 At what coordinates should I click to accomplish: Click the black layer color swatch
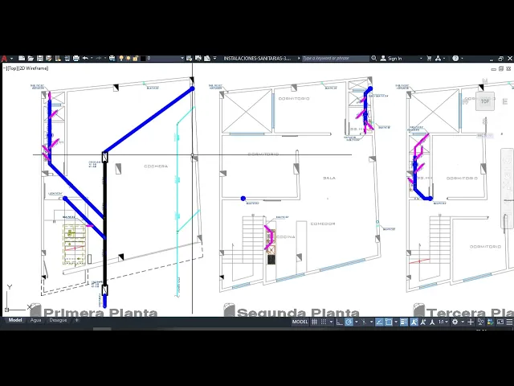[143, 59]
